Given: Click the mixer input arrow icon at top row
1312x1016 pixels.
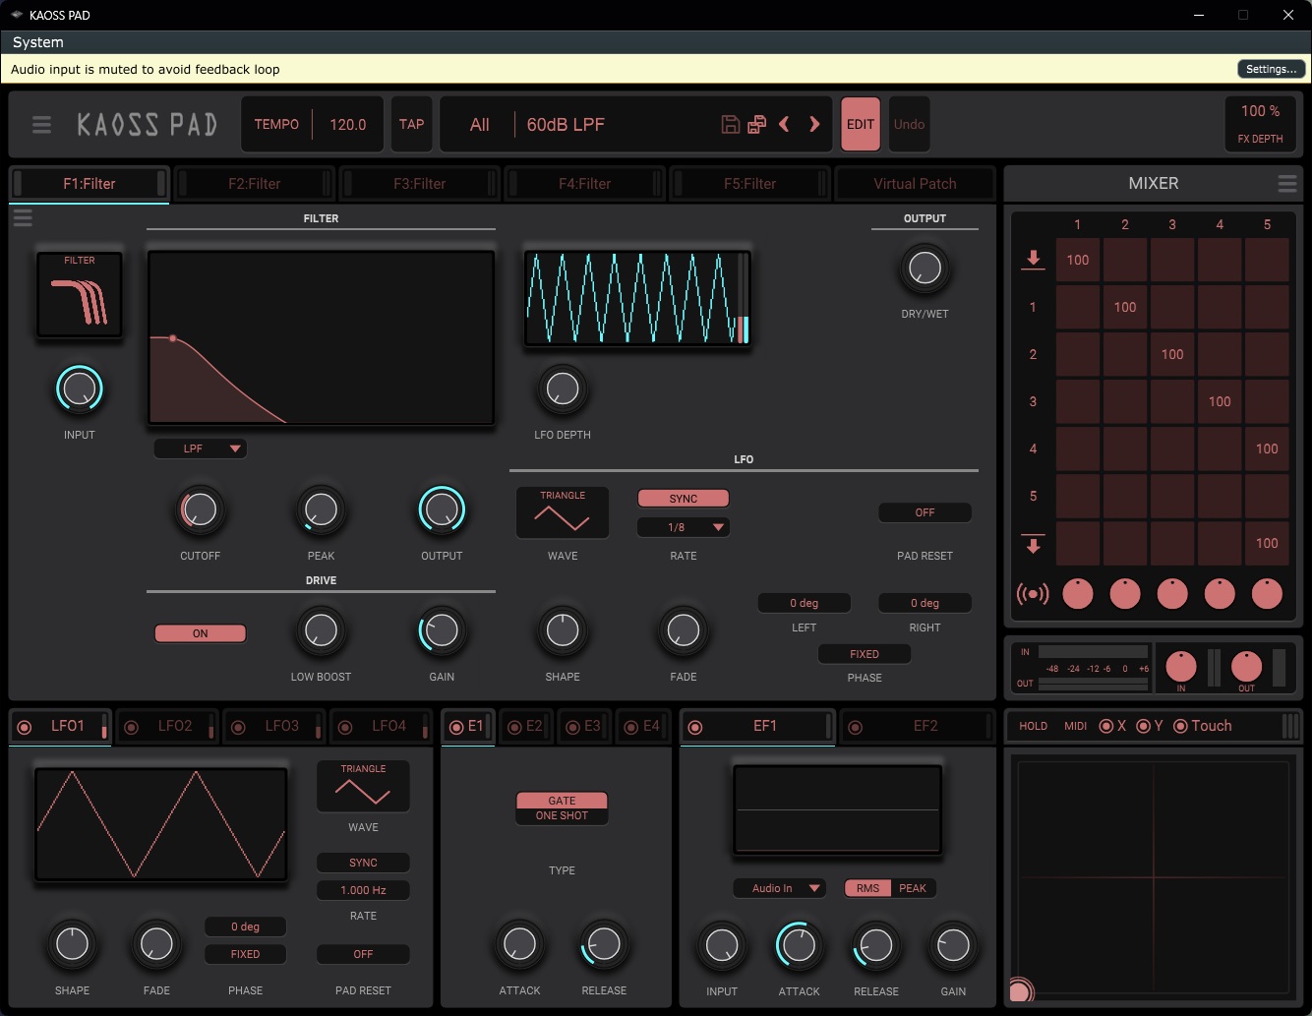Looking at the screenshot, I should tap(1033, 260).
